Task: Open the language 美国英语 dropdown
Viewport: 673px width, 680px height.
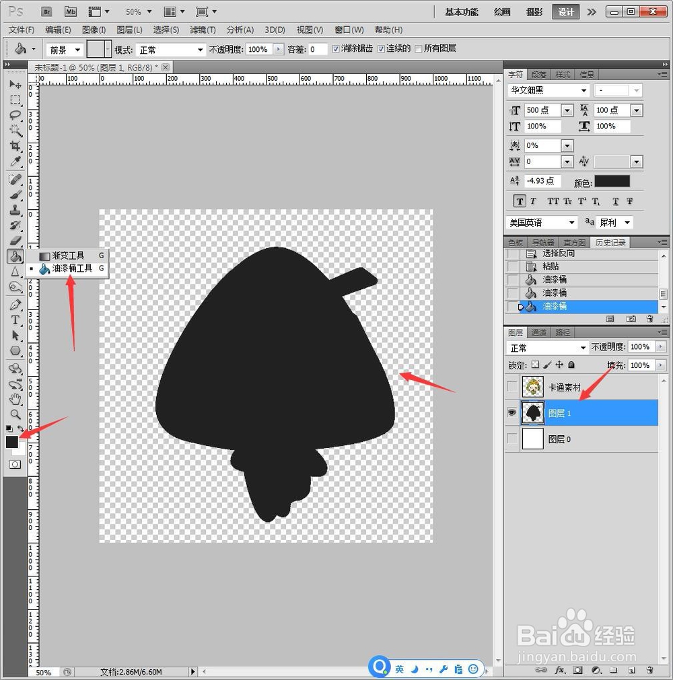Action: 542,223
